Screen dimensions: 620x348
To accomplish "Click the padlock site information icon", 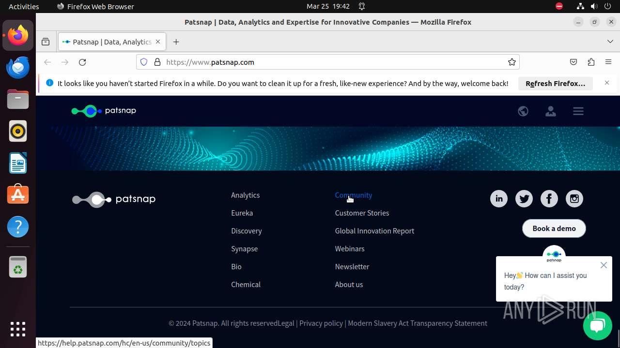I will pyautogui.click(x=157, y=62).
